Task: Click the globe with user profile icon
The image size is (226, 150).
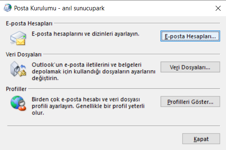Action: (x=18, y=103)
